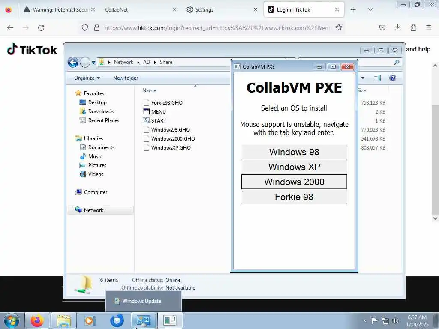Choose Windows XP in CollabVM PXE

(x=294, y=167)
